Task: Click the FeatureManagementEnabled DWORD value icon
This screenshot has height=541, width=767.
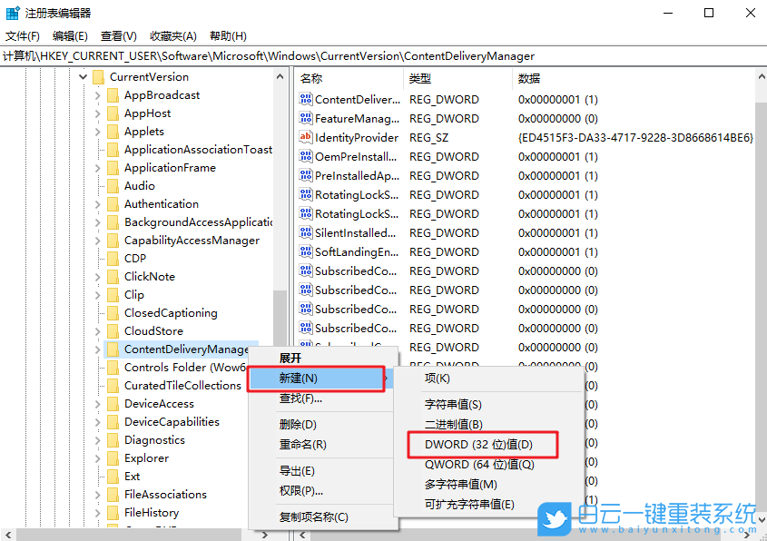Action: (306, 118)
